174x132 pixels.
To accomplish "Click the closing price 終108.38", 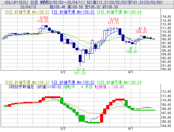I will tap(110, 7).
